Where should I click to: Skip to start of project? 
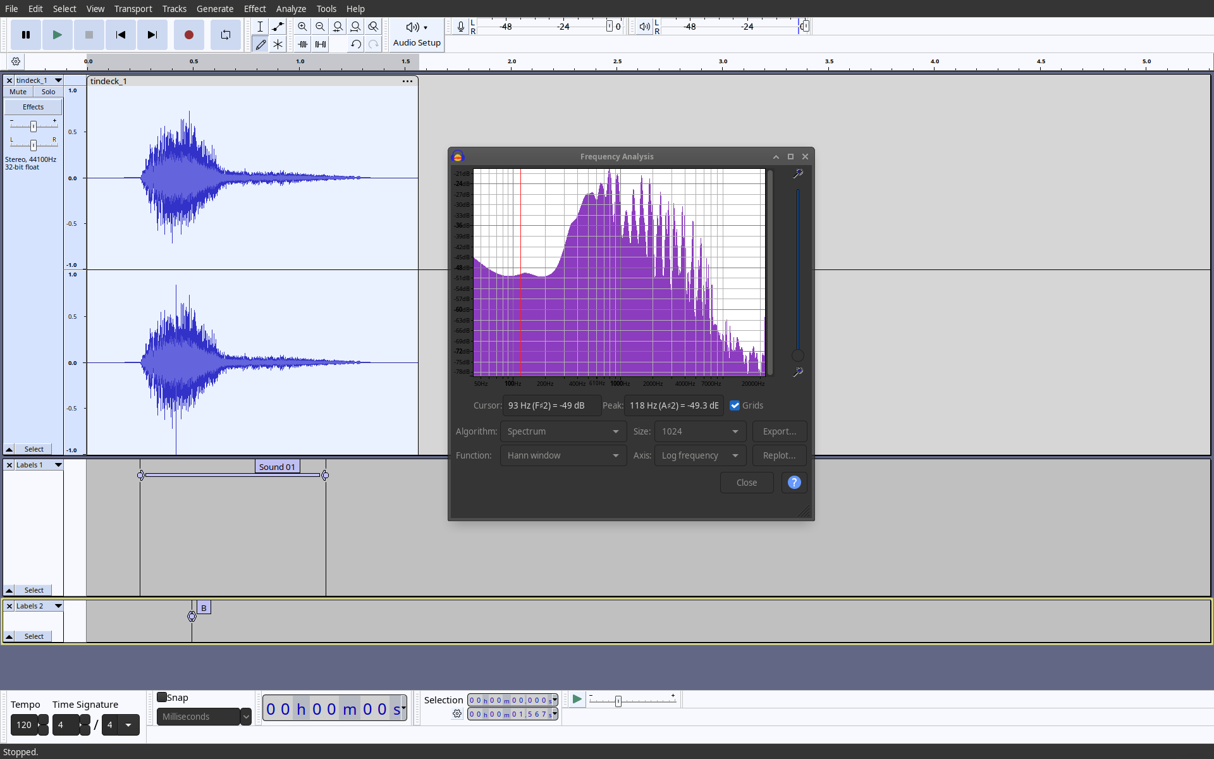(x=120, y=35)
